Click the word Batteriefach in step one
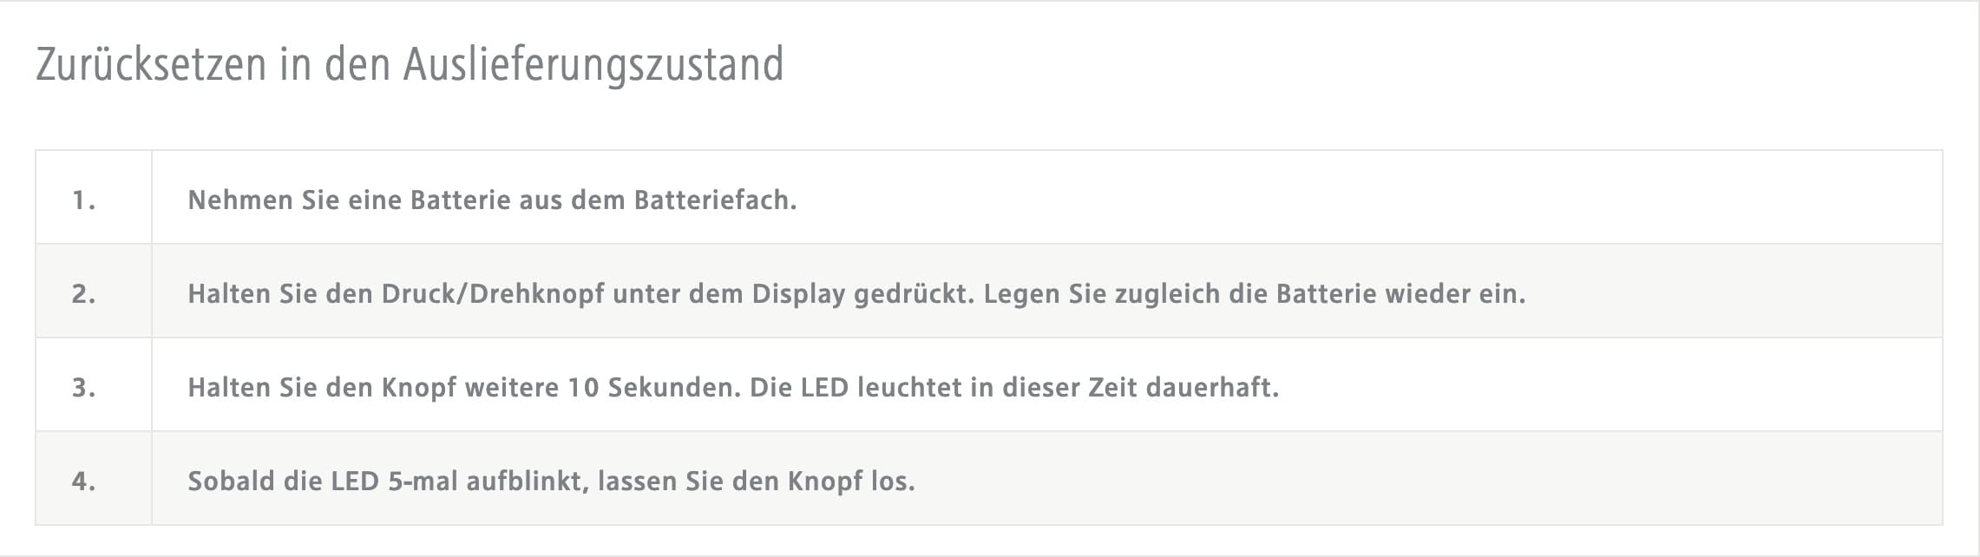 click(x=715, y=200)
